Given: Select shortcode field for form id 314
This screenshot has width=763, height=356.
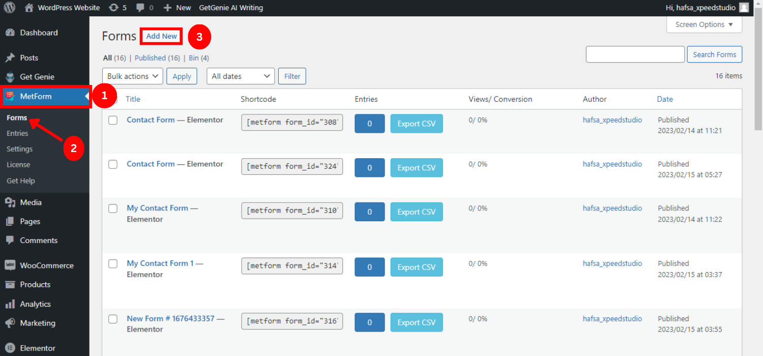Looking at the screenshot, I should pos(292,265).
